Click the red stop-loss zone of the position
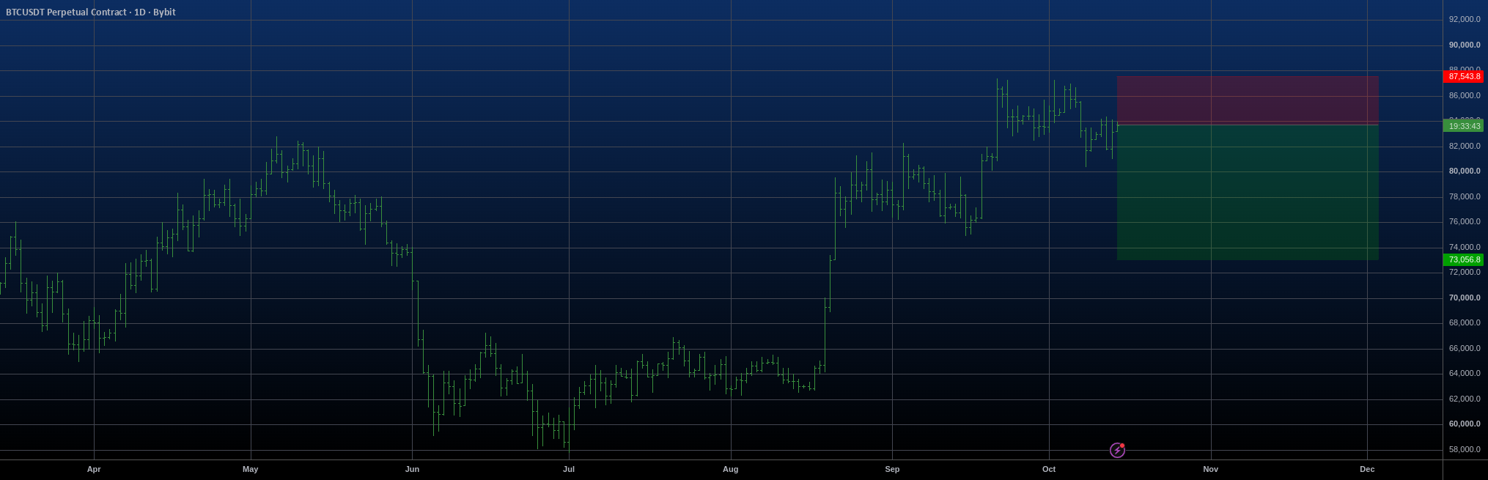Viewport: 1488px width, 480px height. pyautogui.click(x=1248, y=100)
